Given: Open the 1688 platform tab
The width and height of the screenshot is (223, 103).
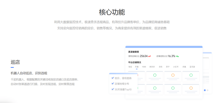Looking at the screenshot, I should pyautogui.click(x=144, y=67).
